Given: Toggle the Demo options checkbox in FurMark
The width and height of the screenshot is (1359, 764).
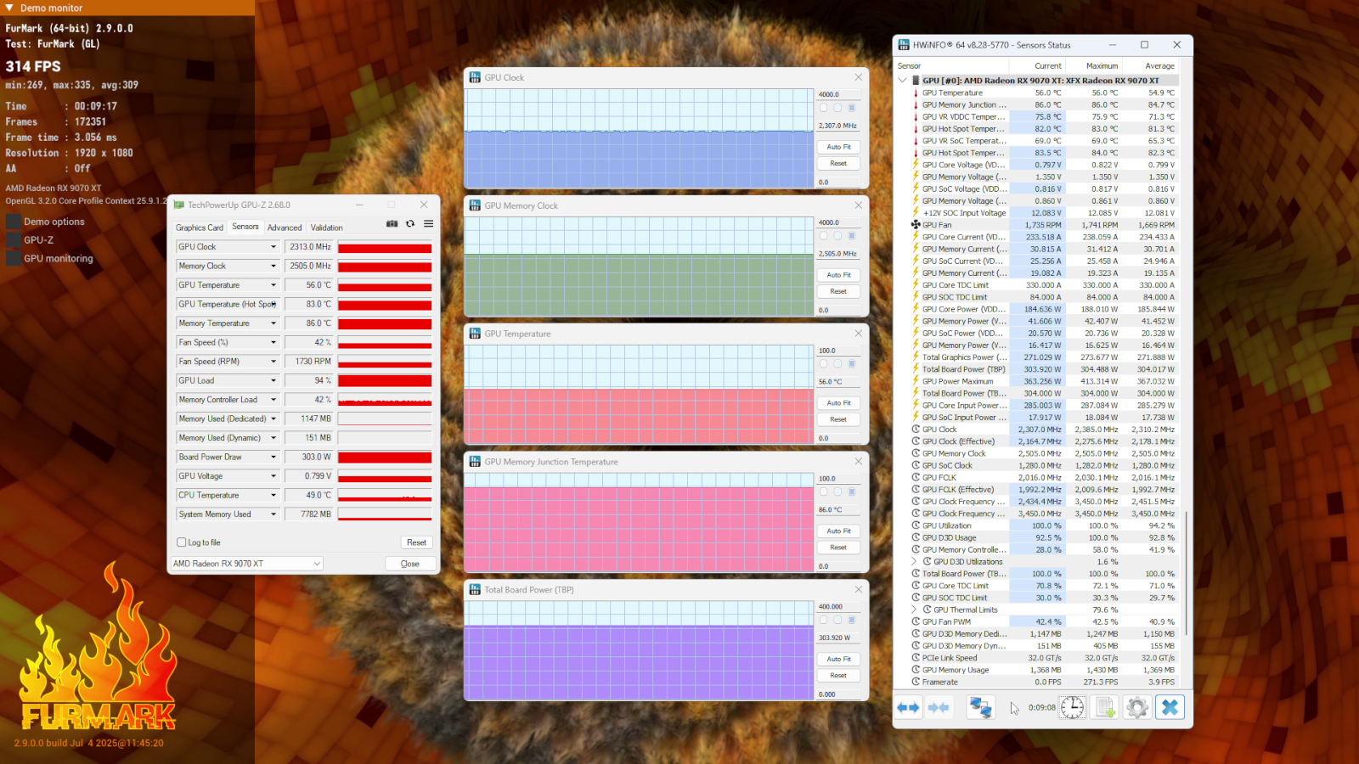Looking at the screenshot, I should point(14,222).
